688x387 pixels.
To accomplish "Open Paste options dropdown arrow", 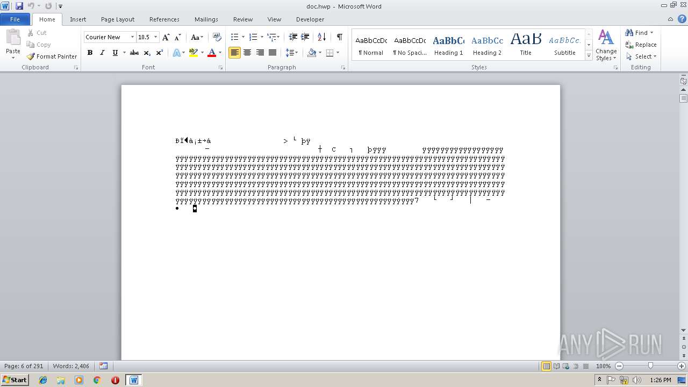I will [13, 57].
